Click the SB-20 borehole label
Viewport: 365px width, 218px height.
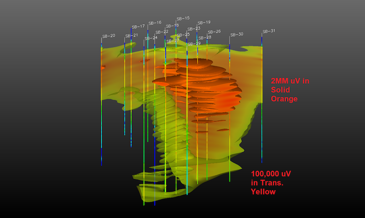click(x=109, y=36)
